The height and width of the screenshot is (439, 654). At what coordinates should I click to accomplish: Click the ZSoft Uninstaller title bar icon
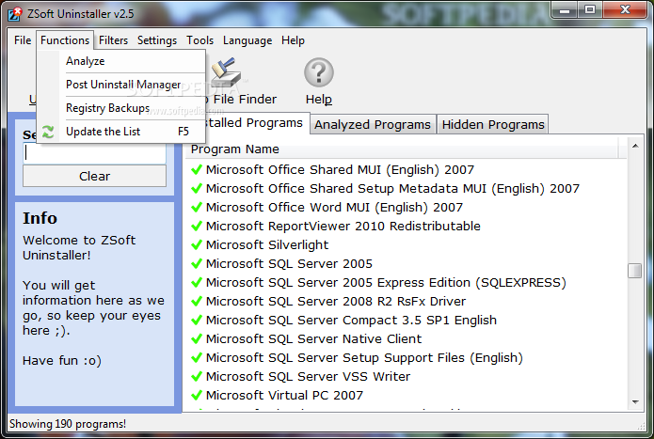[x=15, y=14]
